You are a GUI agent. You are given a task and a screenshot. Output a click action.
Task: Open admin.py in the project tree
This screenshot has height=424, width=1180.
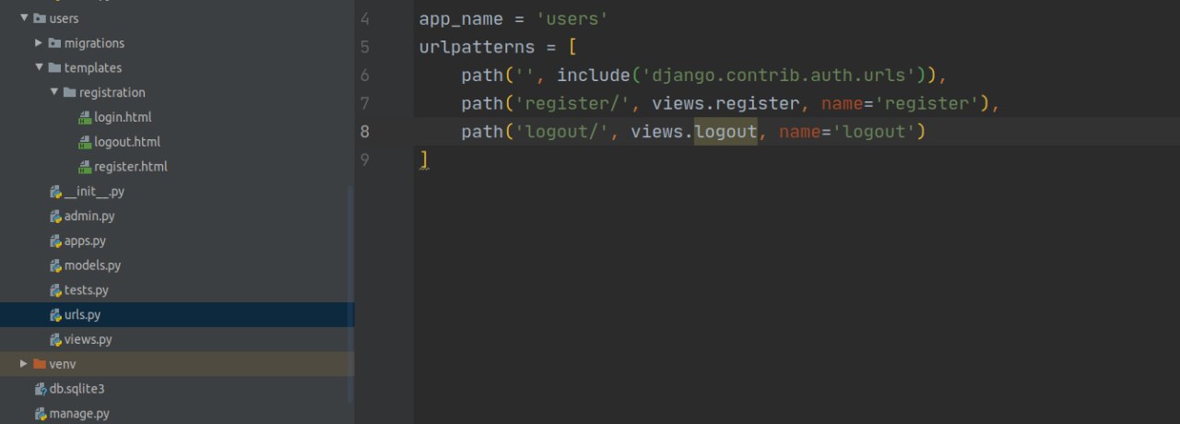click(x=89, y=216)
